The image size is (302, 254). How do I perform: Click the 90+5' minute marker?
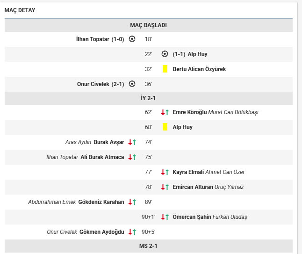click(148, 232)
